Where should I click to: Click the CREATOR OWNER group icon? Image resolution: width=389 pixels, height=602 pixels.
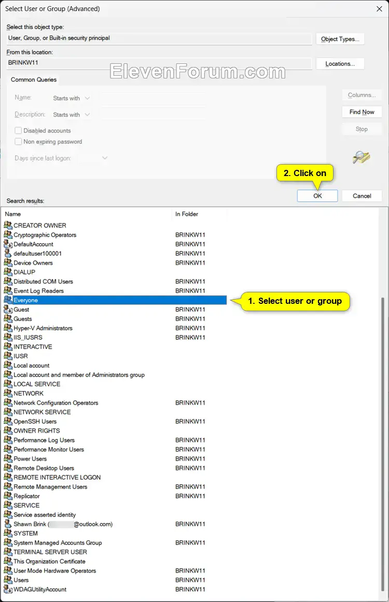8,225
